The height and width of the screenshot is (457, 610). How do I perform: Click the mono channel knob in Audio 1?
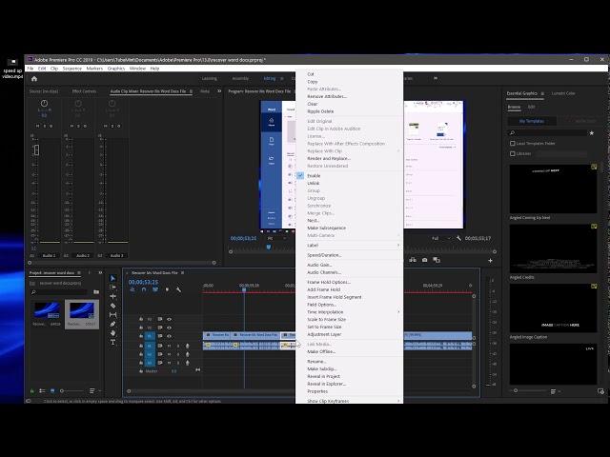[44, 104]
